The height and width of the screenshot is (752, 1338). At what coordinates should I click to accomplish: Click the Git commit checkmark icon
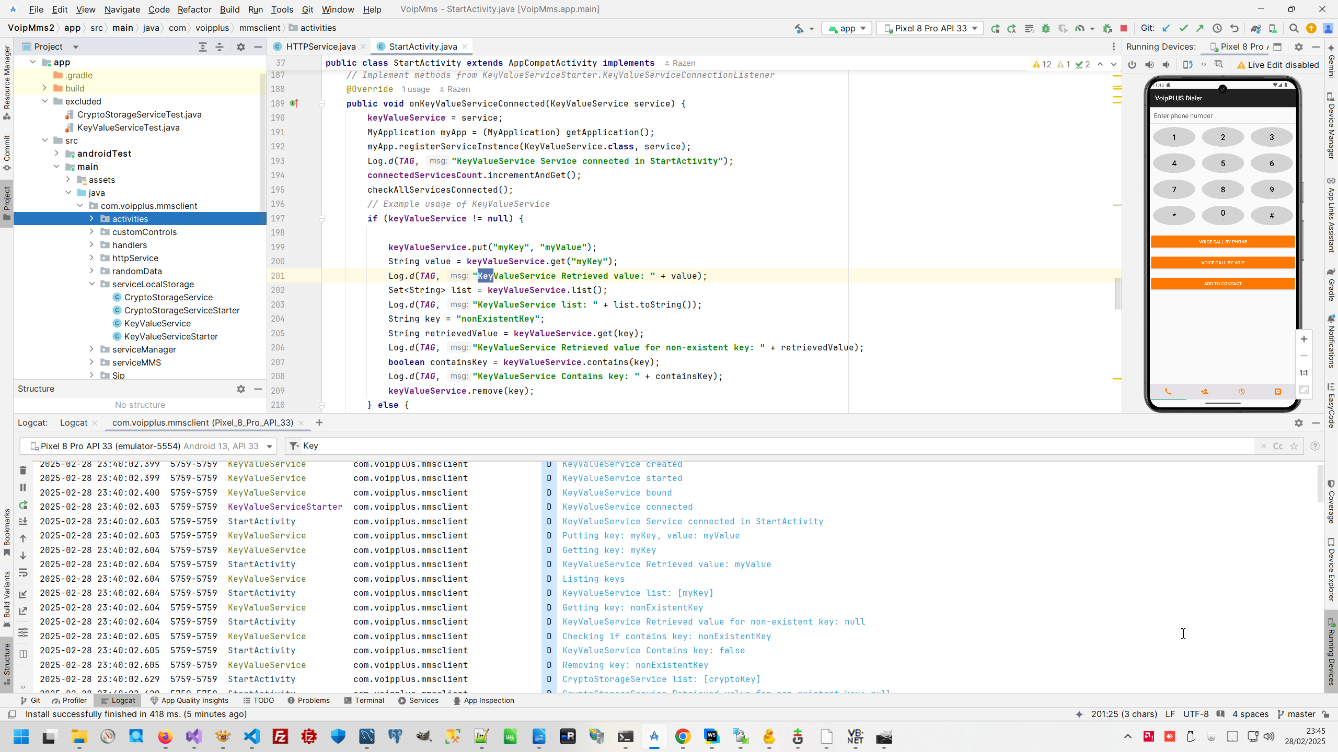[1183, 28]
